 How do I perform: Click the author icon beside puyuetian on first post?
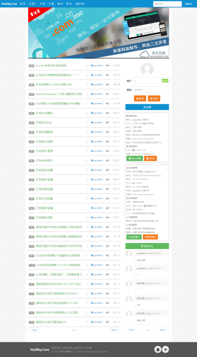(x=92, y=65)
